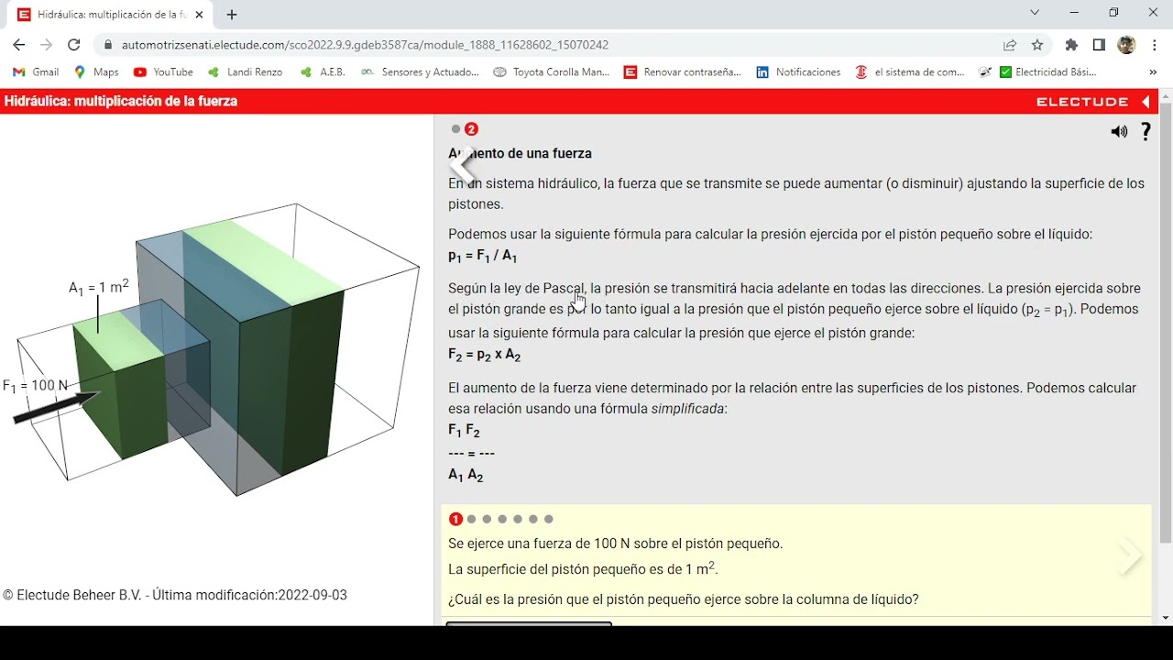This screenshot has width=1173, height=660.
Task: Close the Hidráulica browser tab
Action: (199, 15)
